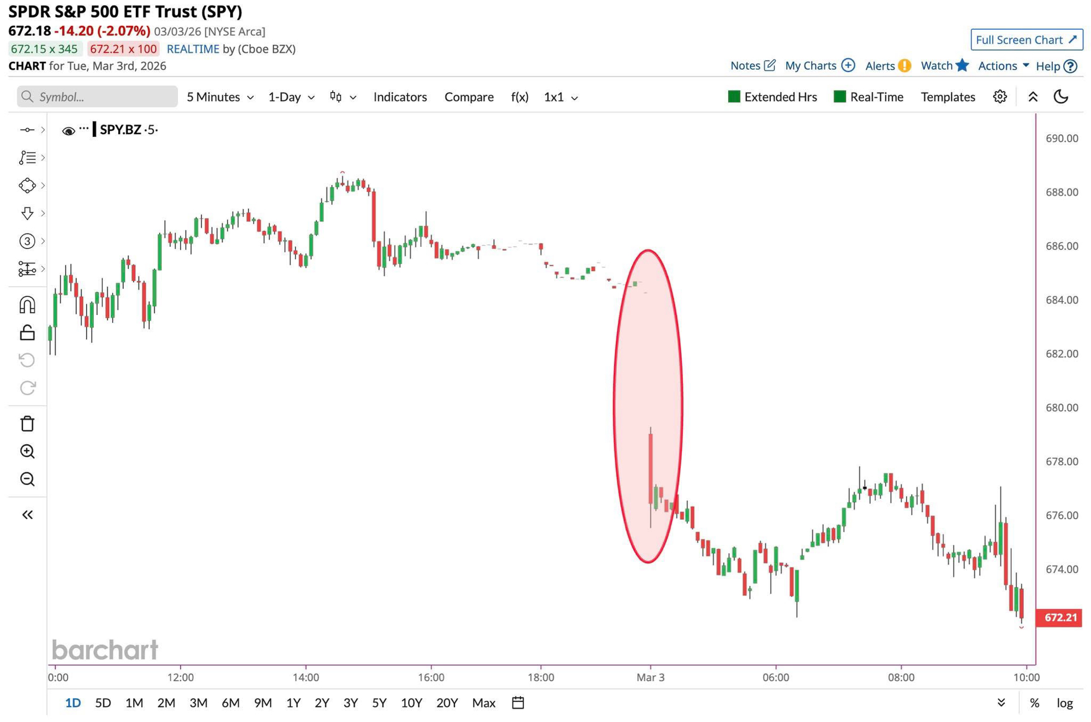Expand the Actions dropdown menu
The height and width of the screenshot is (722, 1091).
pos(1003,66)
